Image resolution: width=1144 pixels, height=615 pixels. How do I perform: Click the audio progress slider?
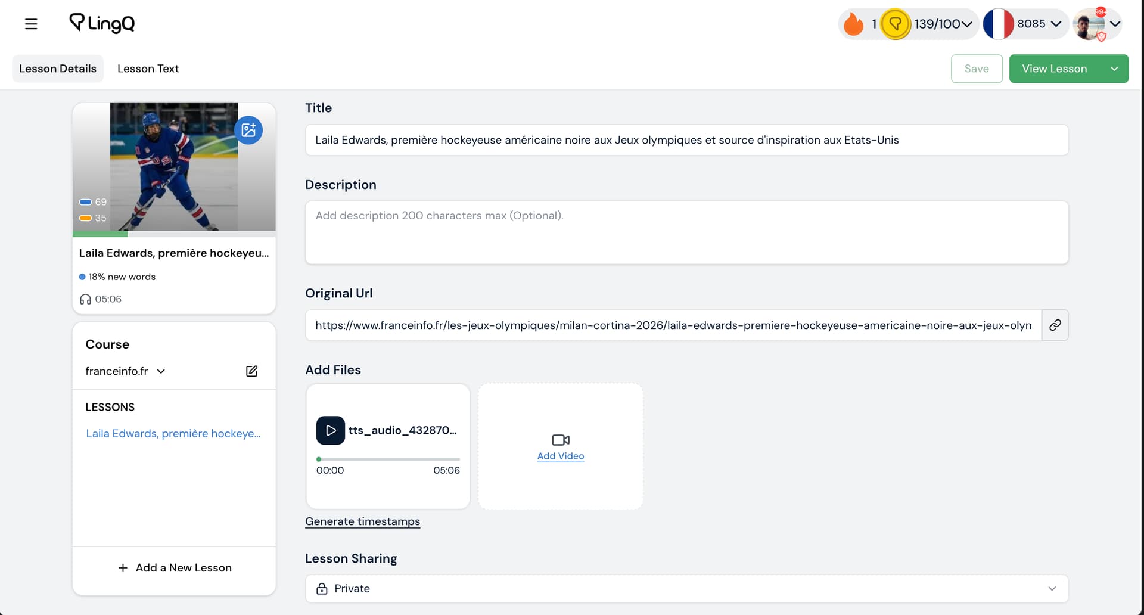tap(388, 459)
